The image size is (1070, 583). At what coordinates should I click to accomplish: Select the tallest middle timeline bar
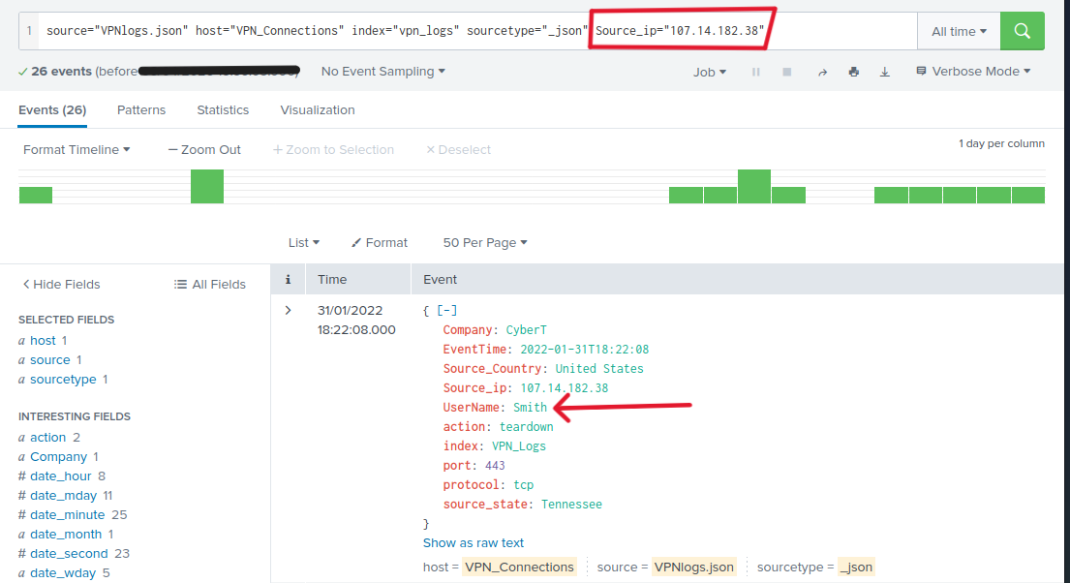tap(753, 186)
